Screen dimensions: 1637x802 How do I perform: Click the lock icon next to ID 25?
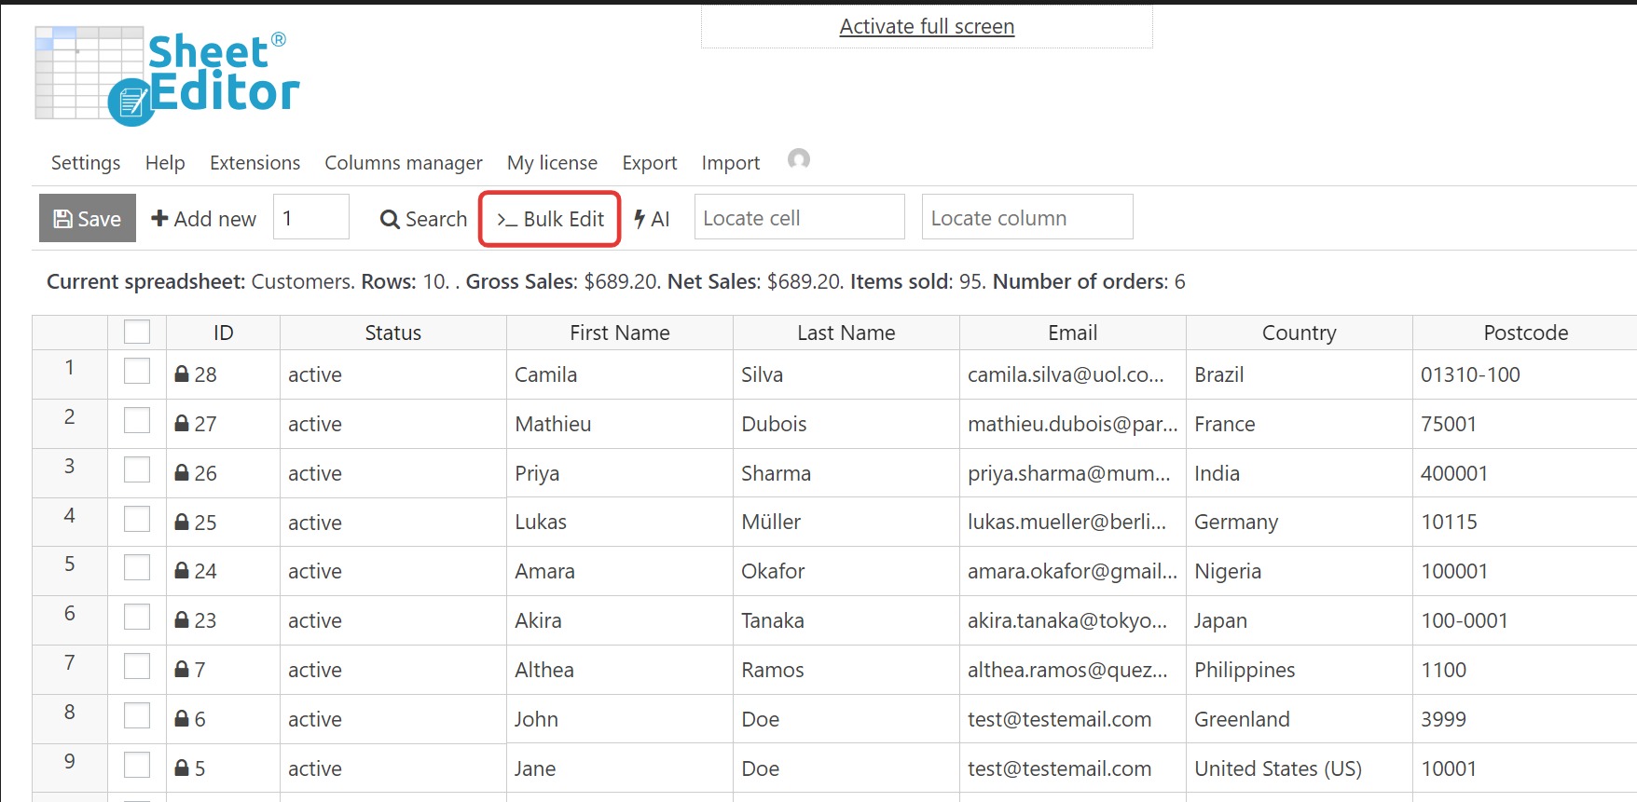(182, 522)
